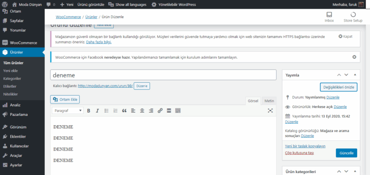Open the Inbox panel

(x=329, y=17)
